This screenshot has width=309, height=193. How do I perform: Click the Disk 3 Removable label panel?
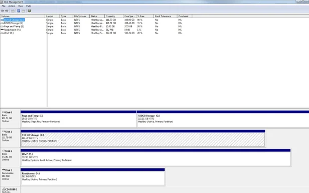pyautogui.click(x=10, y=176)
